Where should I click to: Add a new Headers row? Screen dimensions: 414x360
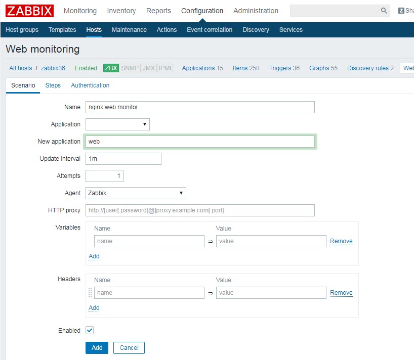click(94, 308)
